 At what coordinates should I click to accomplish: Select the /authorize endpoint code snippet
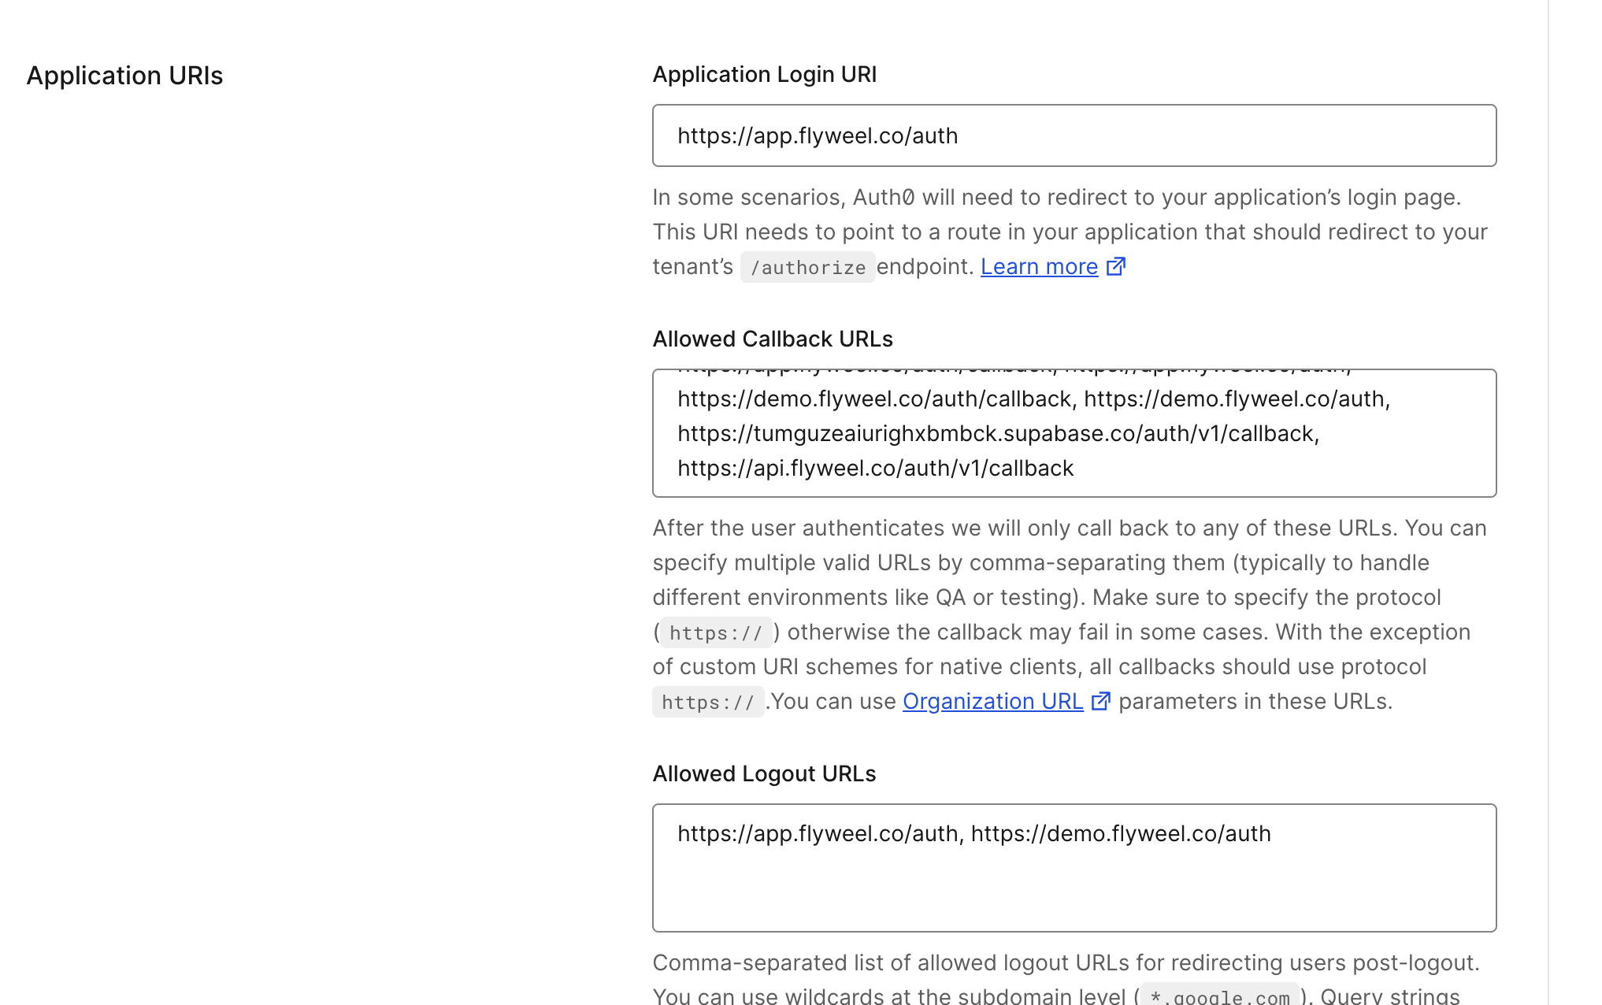click(x=807, y=267)
